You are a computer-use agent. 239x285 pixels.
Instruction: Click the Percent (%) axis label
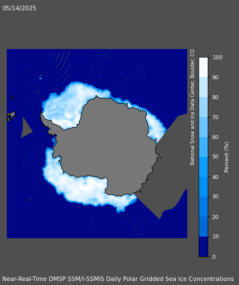pos(226,157)
